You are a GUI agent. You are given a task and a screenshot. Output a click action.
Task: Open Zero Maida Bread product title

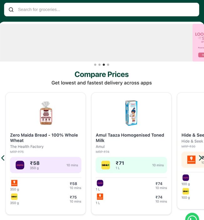pyautogui.click(x=44, y=138)
